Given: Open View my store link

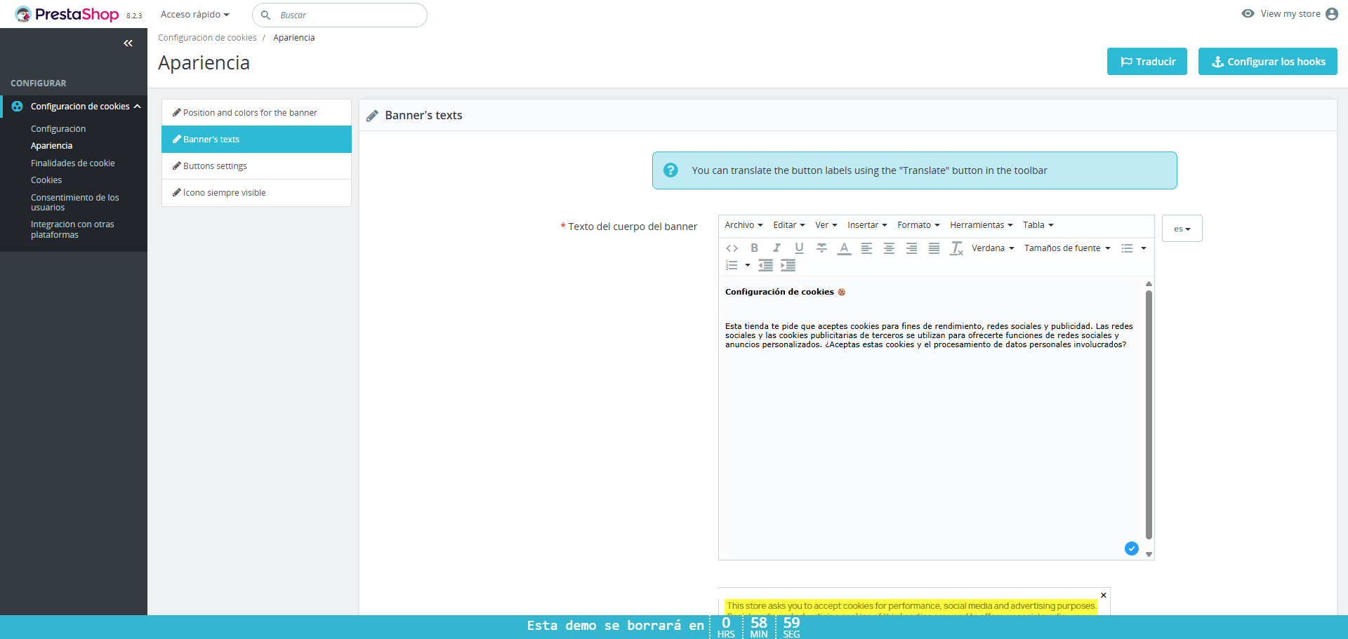Looking at the screenshot, I should coord(1281,14).
